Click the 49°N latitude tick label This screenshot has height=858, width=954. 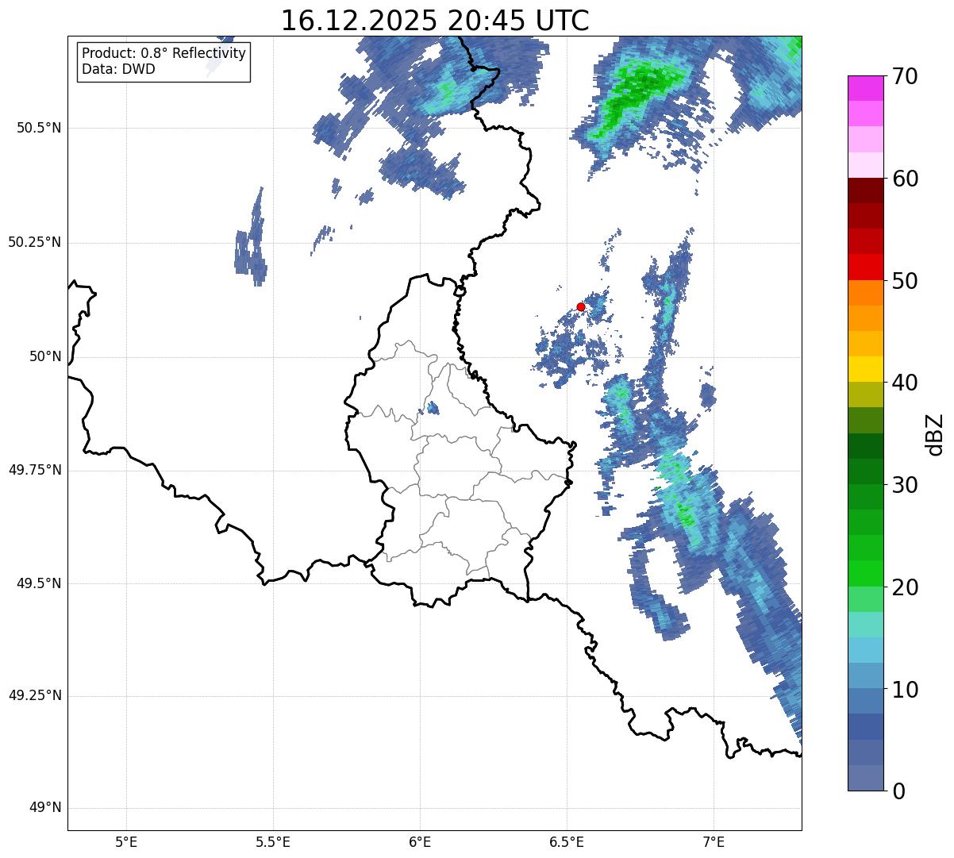45,808
